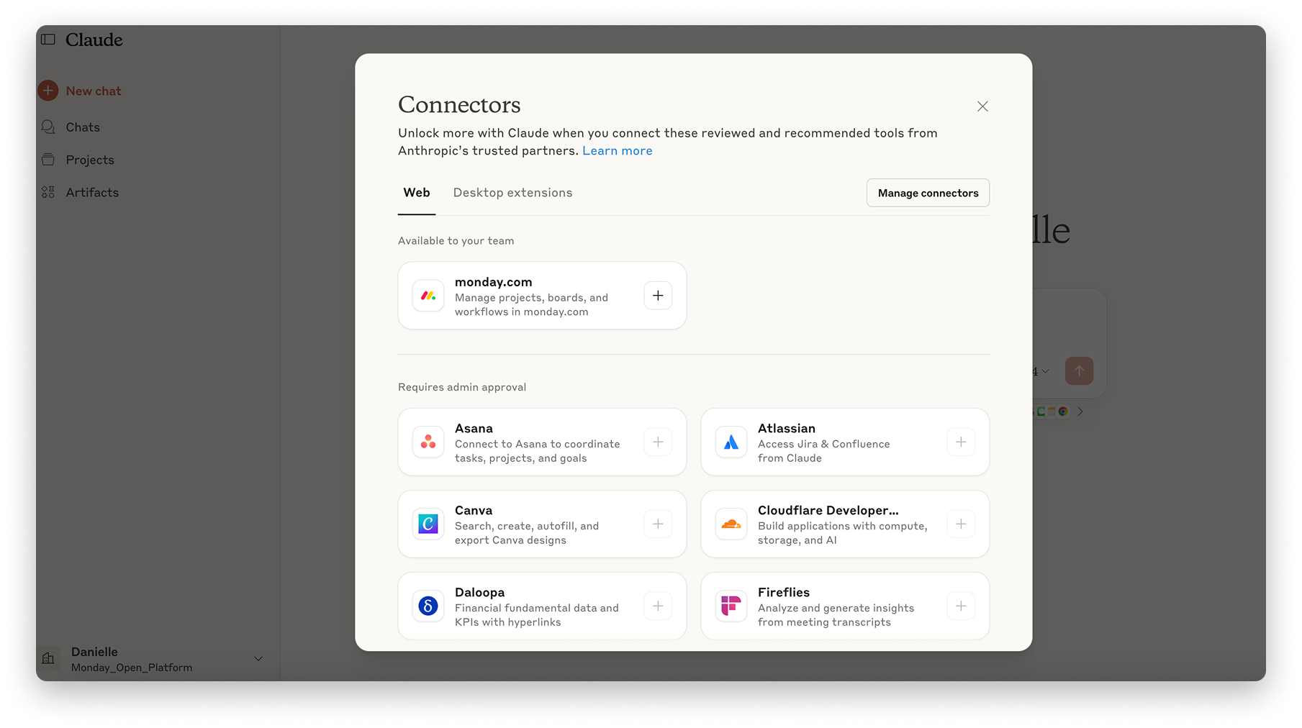Click the Fireflies logo icon
The image size is (1302, 728).
(731, 606)
